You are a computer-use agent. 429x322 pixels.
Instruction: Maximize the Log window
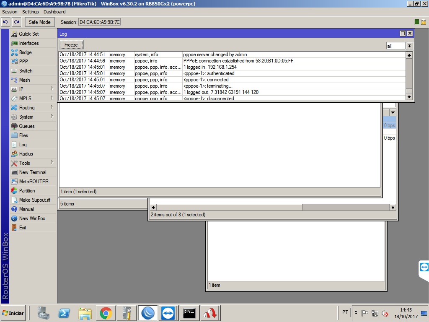click(403, 34)
